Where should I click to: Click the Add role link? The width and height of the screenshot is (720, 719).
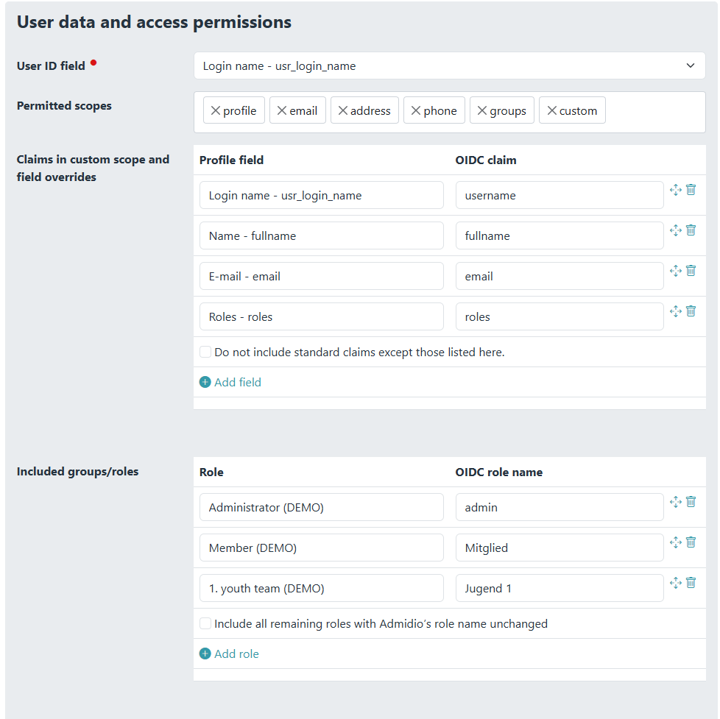[x=230, y=654]
